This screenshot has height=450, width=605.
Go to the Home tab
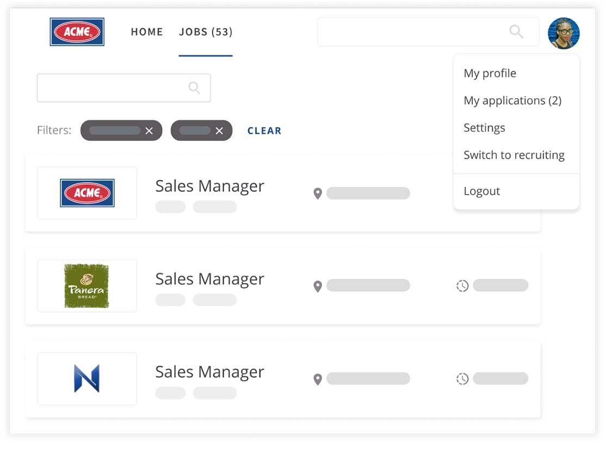pyautogui.click(x=147, y=32)
